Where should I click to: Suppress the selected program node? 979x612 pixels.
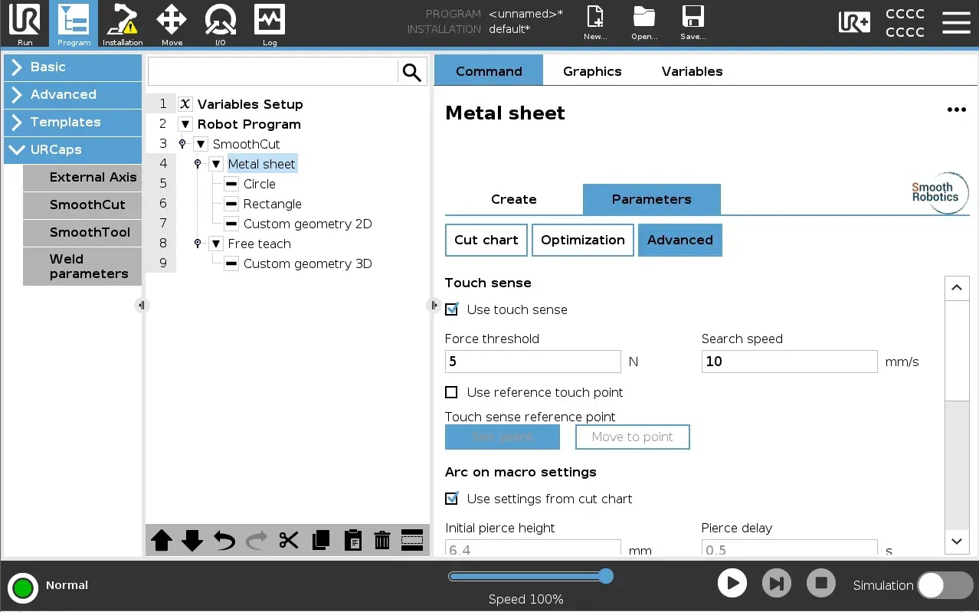point(412,540)
